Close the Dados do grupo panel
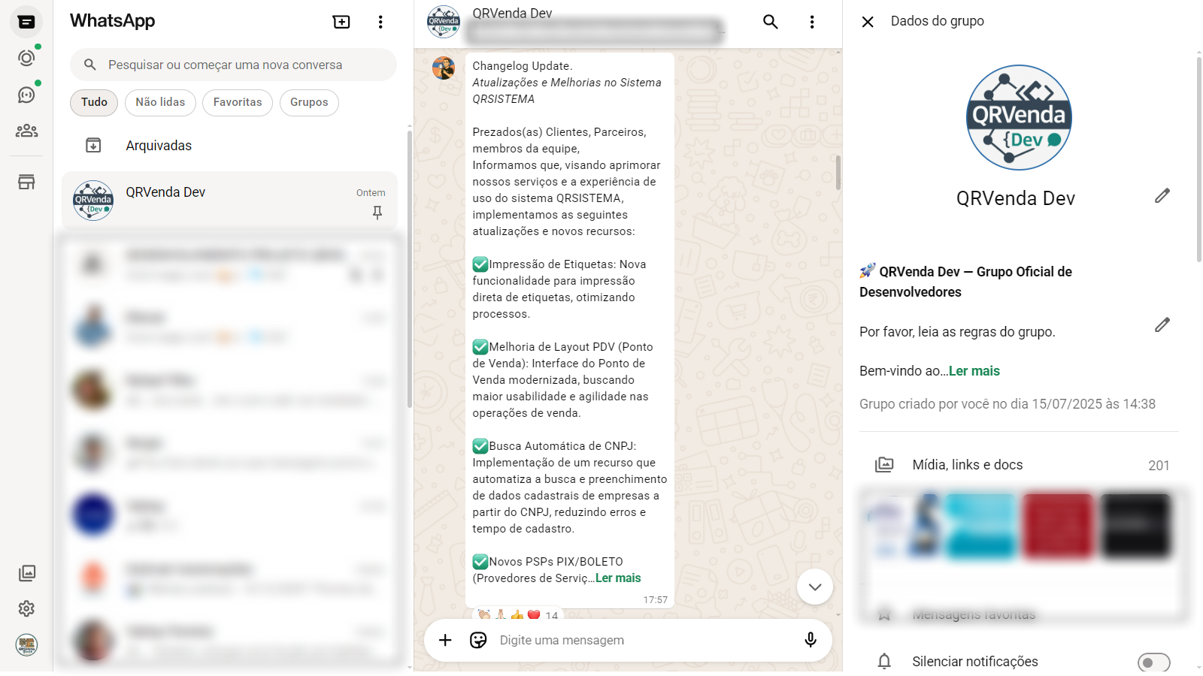 pyautogui.click(x=868, y=22)
